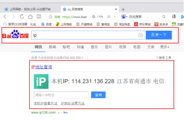The image size is (184, 120).
Task: Open the home page icon
Action: tap(31, 17)
